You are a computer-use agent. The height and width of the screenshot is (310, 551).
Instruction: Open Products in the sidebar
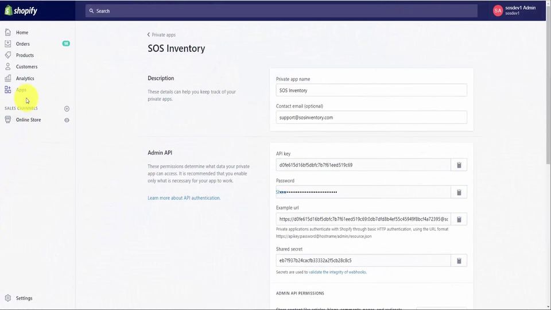(25, 55)
